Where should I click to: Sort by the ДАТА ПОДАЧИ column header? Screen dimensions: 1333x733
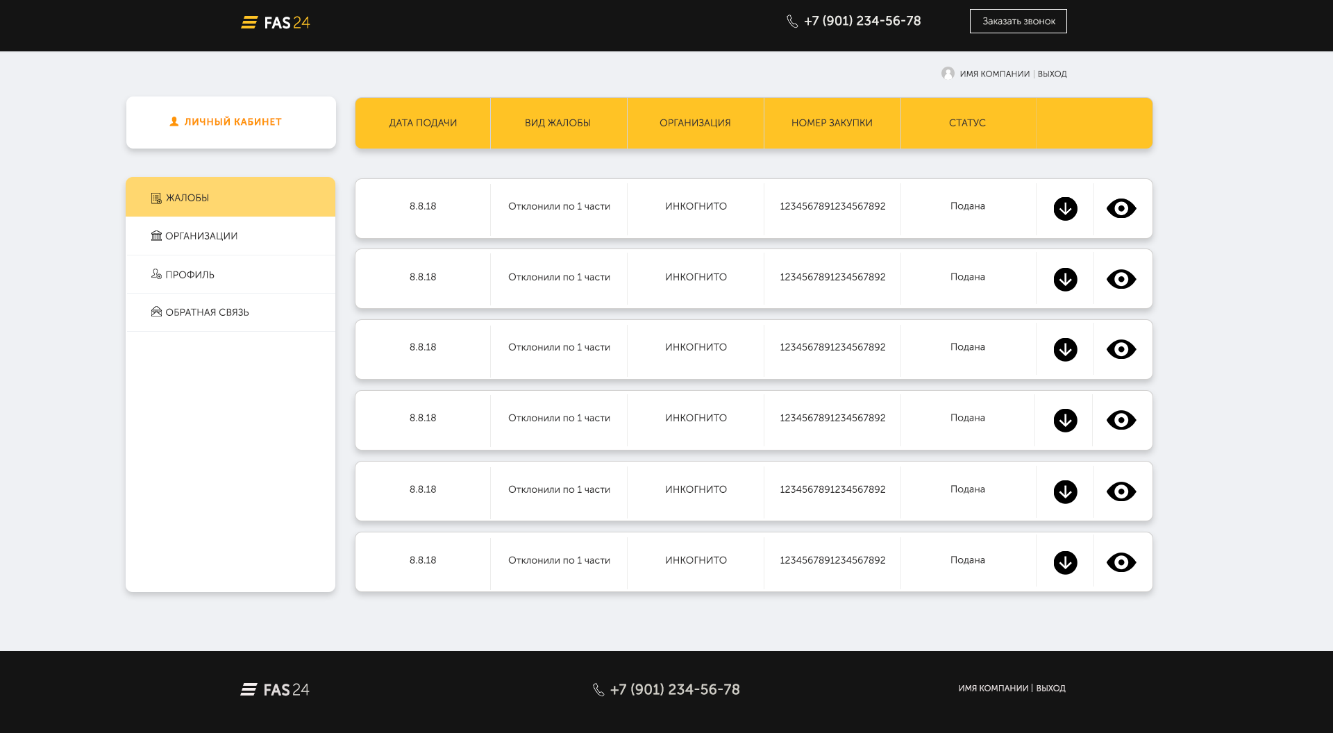[x=423, y=123]
